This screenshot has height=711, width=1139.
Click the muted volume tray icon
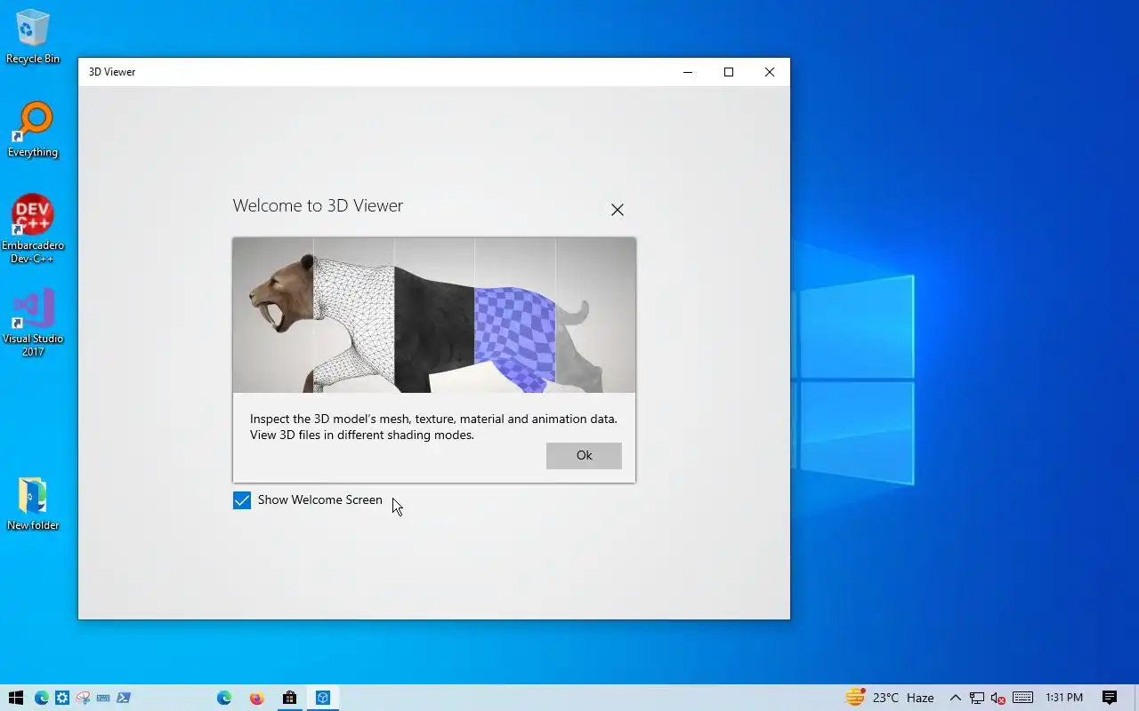pos(998,698)
